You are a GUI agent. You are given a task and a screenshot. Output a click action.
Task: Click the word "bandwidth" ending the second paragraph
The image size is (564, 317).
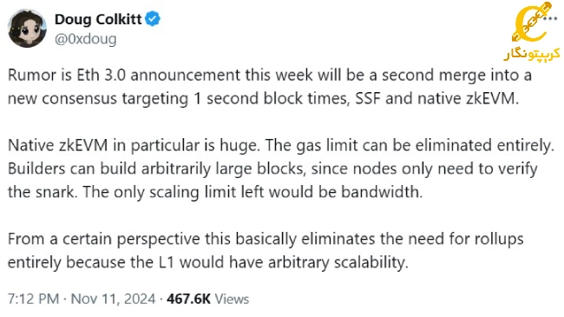[381, 192]
